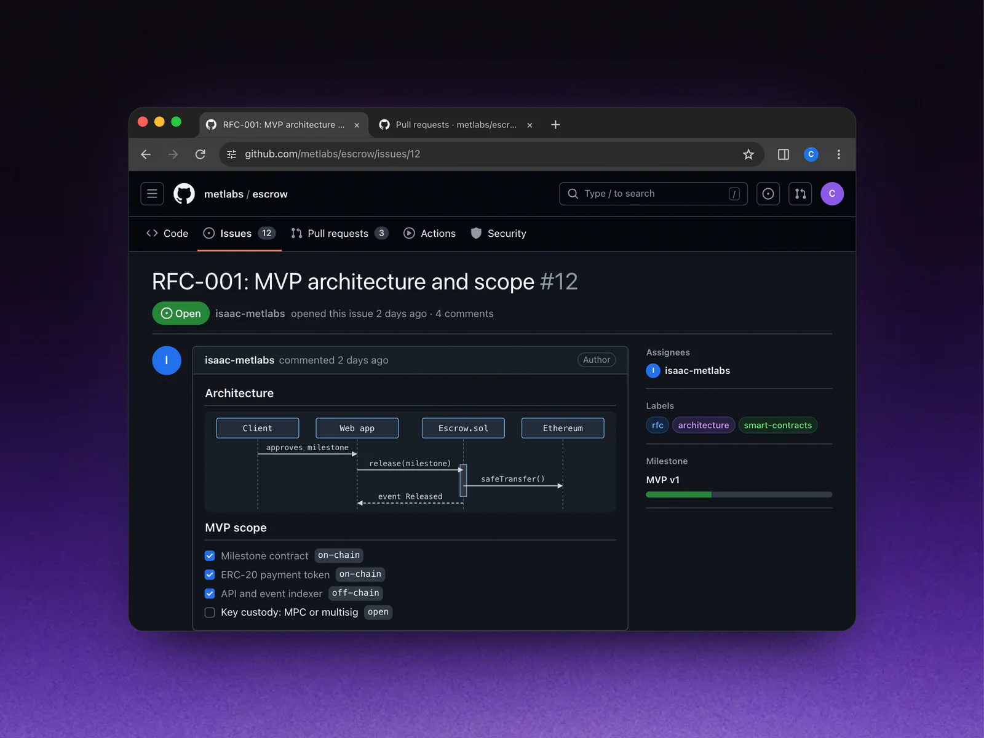Check Key custody: MPC or multisig

coord(210,613)
